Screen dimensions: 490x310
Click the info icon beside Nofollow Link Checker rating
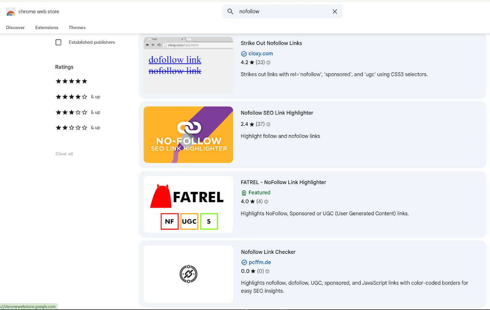tap(267, 271)
